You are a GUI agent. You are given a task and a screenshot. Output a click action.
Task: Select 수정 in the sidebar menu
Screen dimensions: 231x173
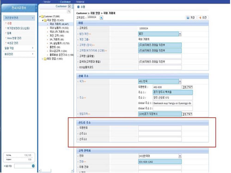[9, 23]
